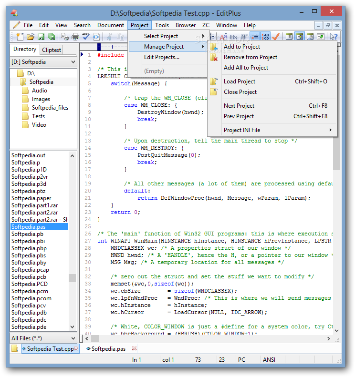Click the Save All stacked floppies icon
The height and width of the screenshot is (377, 355).
pos(52,37)
